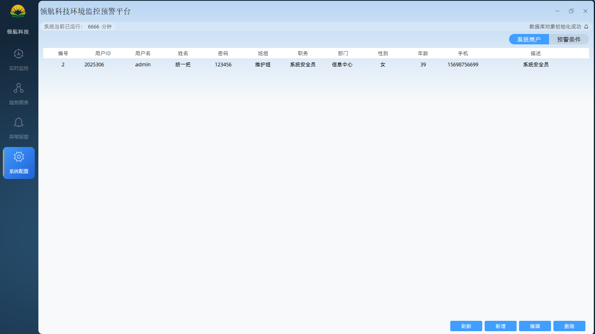The height and width of the screenshot is (334, 595).
Task: Click the 用户名 column header
Action: 143,53
